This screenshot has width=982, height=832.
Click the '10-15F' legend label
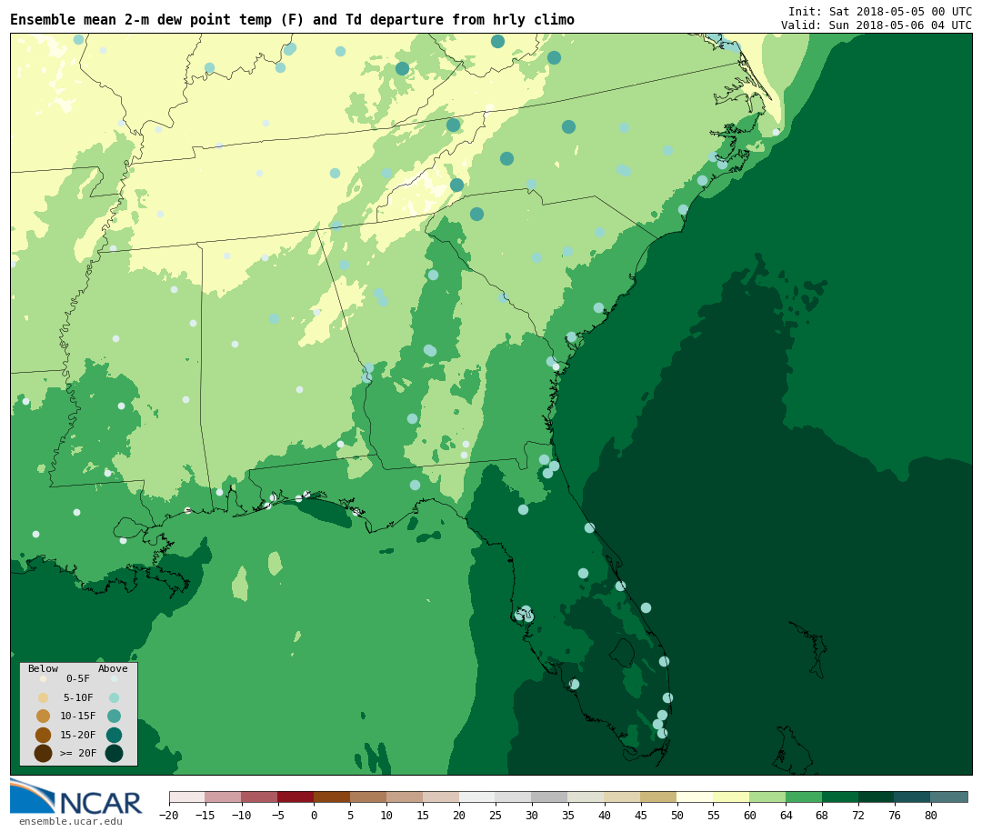tap(78, 717)
